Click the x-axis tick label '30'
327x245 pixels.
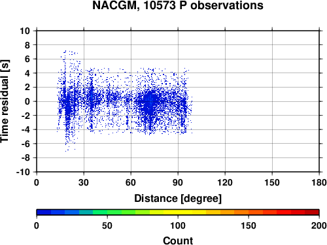84,182
